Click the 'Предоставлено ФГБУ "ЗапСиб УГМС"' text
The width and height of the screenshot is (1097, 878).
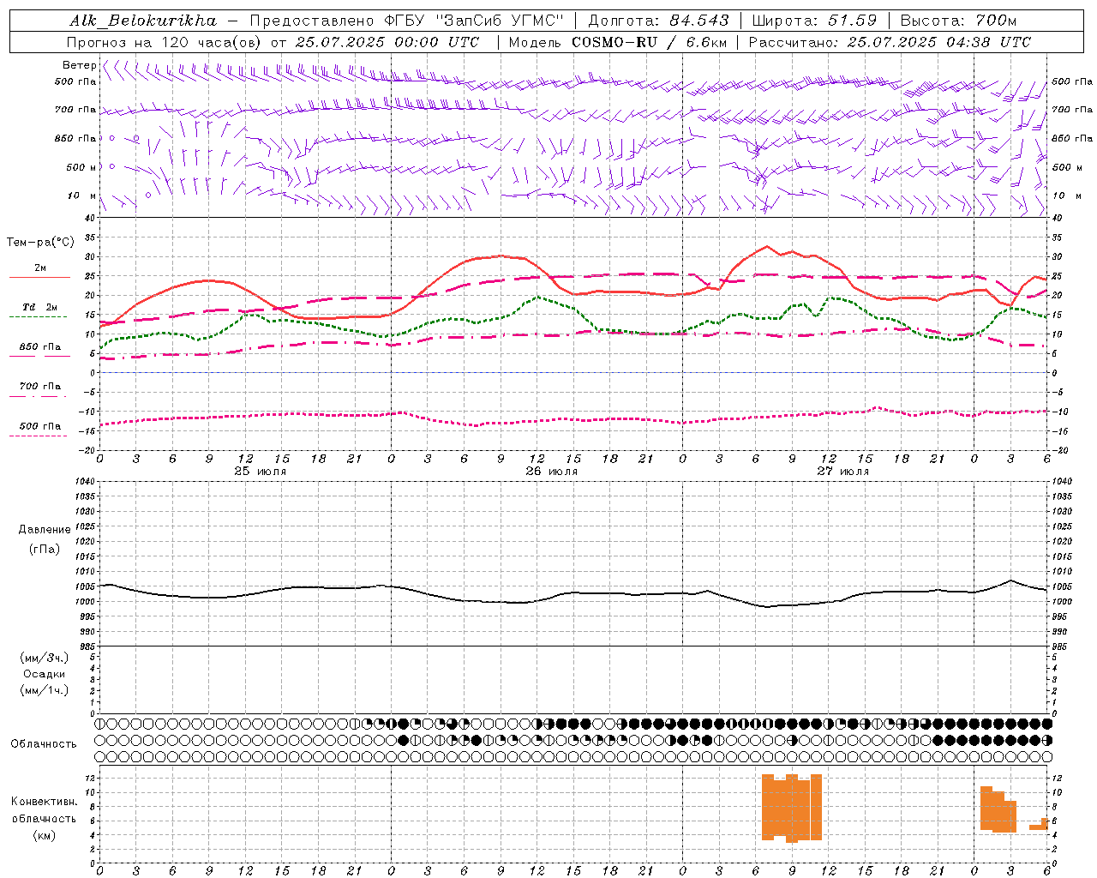point(407,21)
